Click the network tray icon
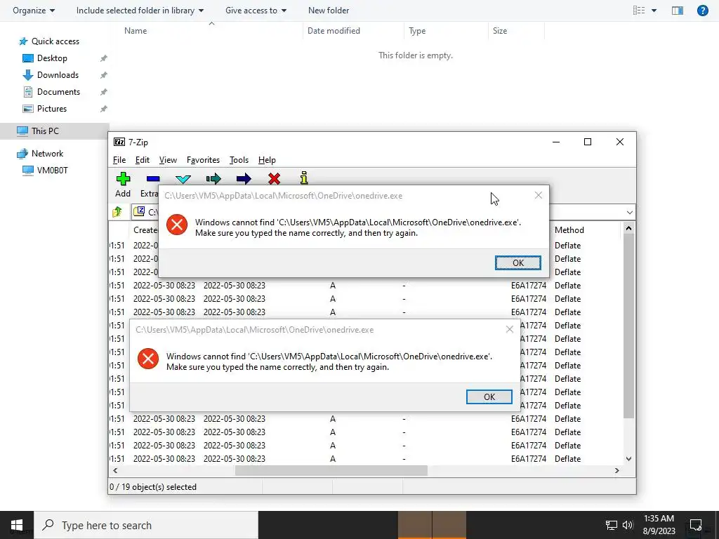 point(612,525)
